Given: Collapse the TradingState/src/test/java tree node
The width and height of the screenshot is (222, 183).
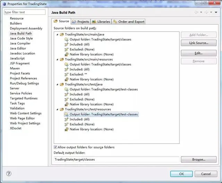Looking at the screenshot, I should [x=57, y=85].
